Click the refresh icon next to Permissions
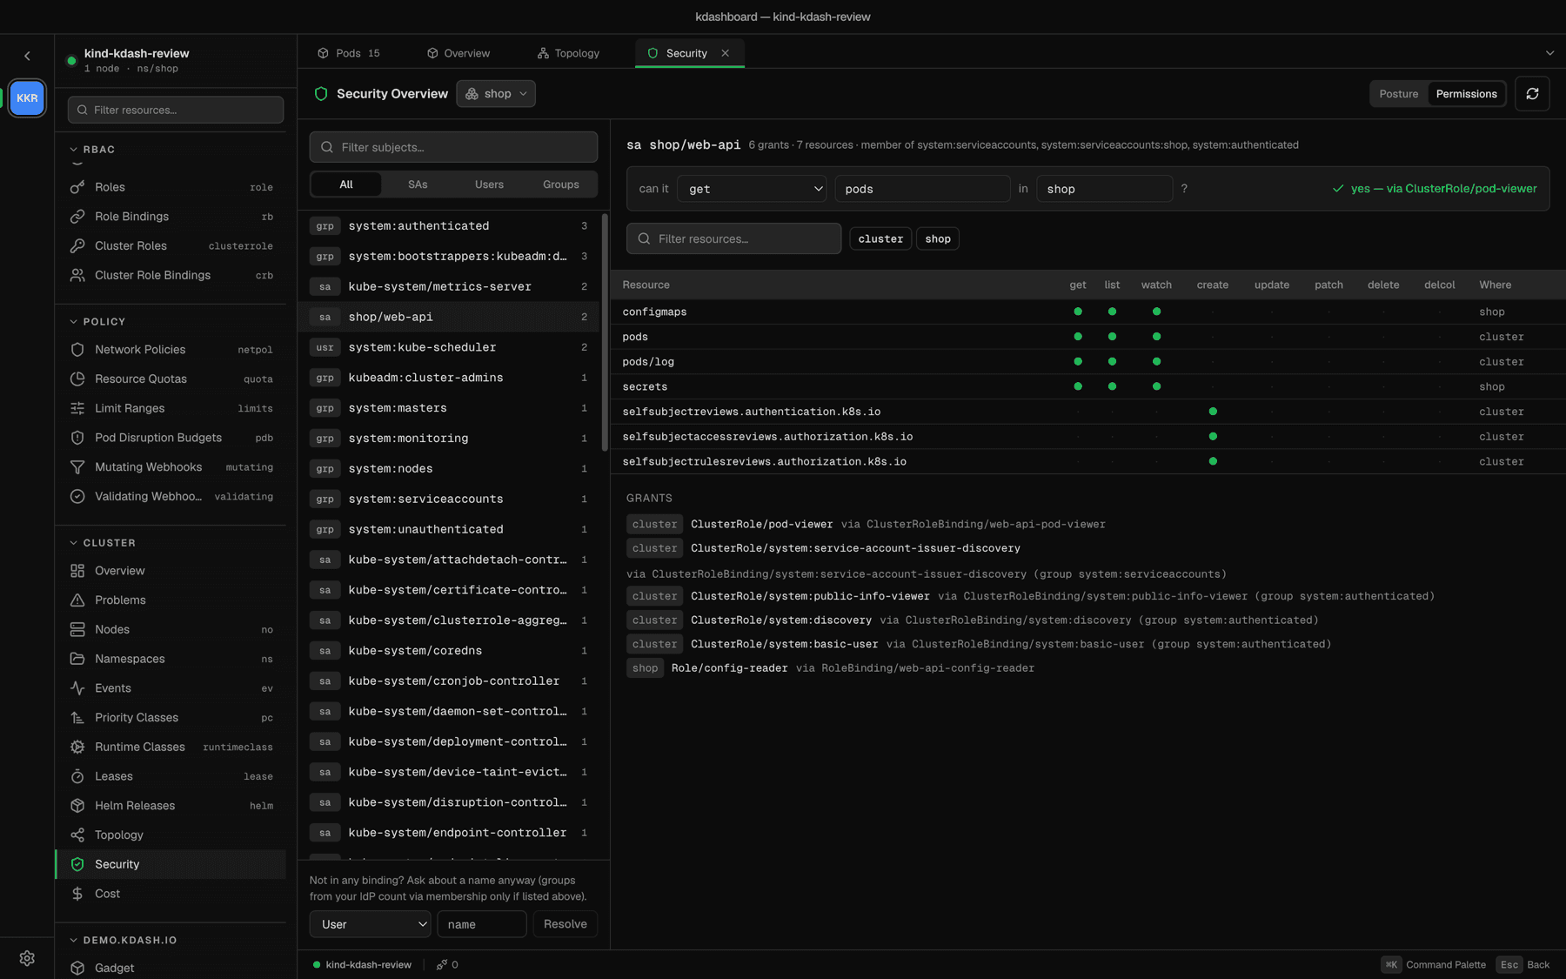Viewport: 1566px width, 979px height. click(1532, 94)
